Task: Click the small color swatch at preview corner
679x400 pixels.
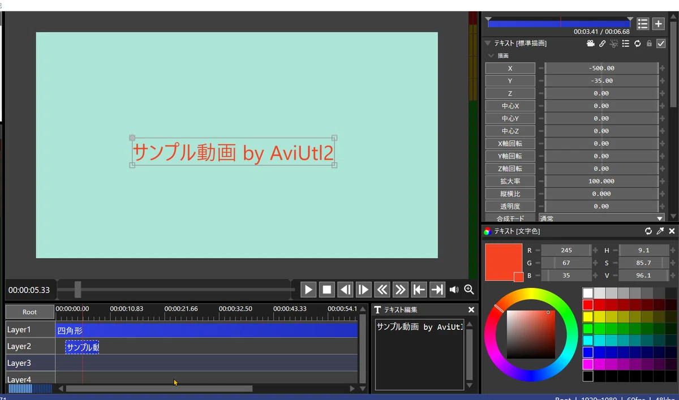Action: tap(518, 277)
